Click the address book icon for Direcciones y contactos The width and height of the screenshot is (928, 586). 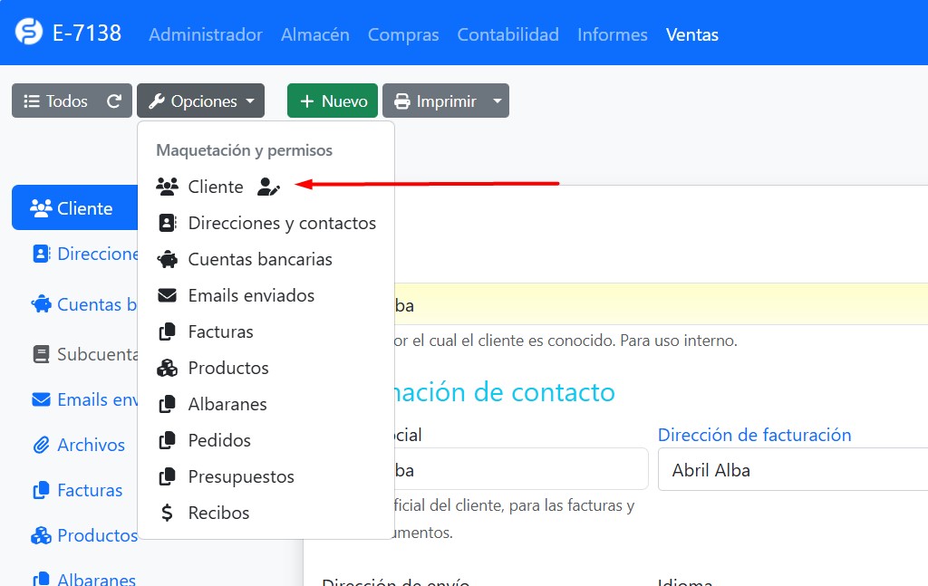point(167,223)
